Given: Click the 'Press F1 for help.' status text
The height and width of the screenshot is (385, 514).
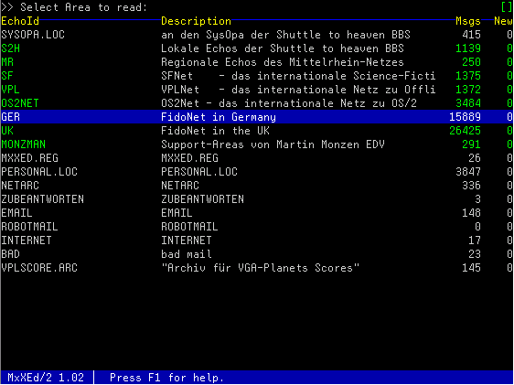Looking at the screenshot, I should click(x=167, y=378).
